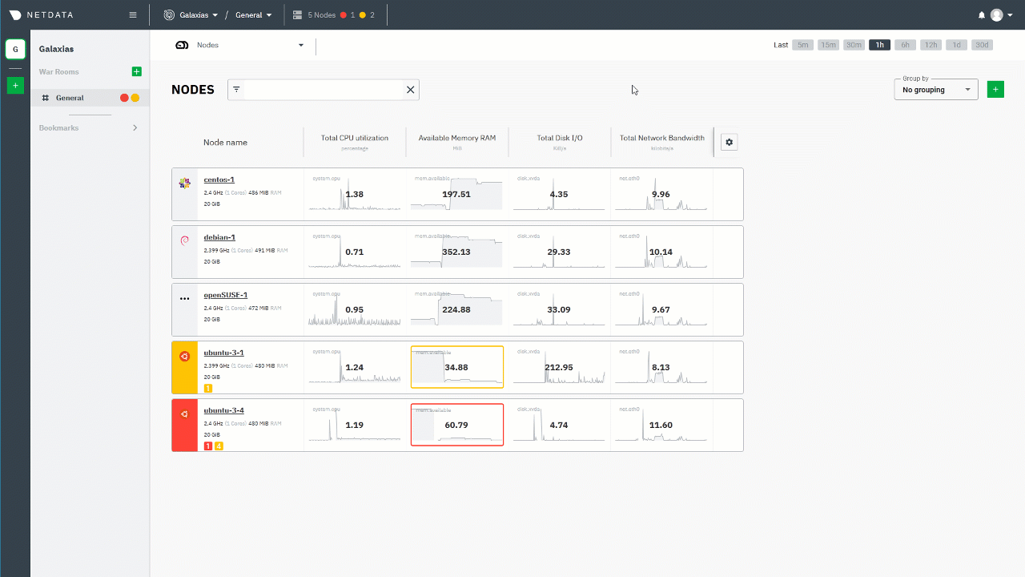Add a new War Room

[136, 71]
